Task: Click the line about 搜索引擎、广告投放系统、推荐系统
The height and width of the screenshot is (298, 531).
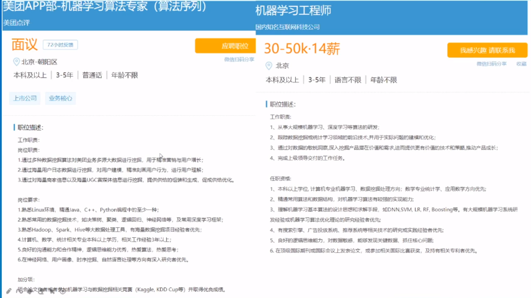Action: click(x=357, y=230)
